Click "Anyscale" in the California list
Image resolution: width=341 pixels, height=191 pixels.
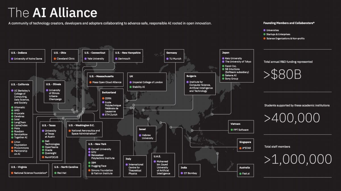pos(19,114)
